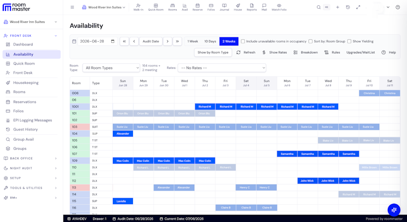The width and height of the screenshot is (407, 222).
Task: Open the Reports toolbar icon
Action: coord(251,7)
